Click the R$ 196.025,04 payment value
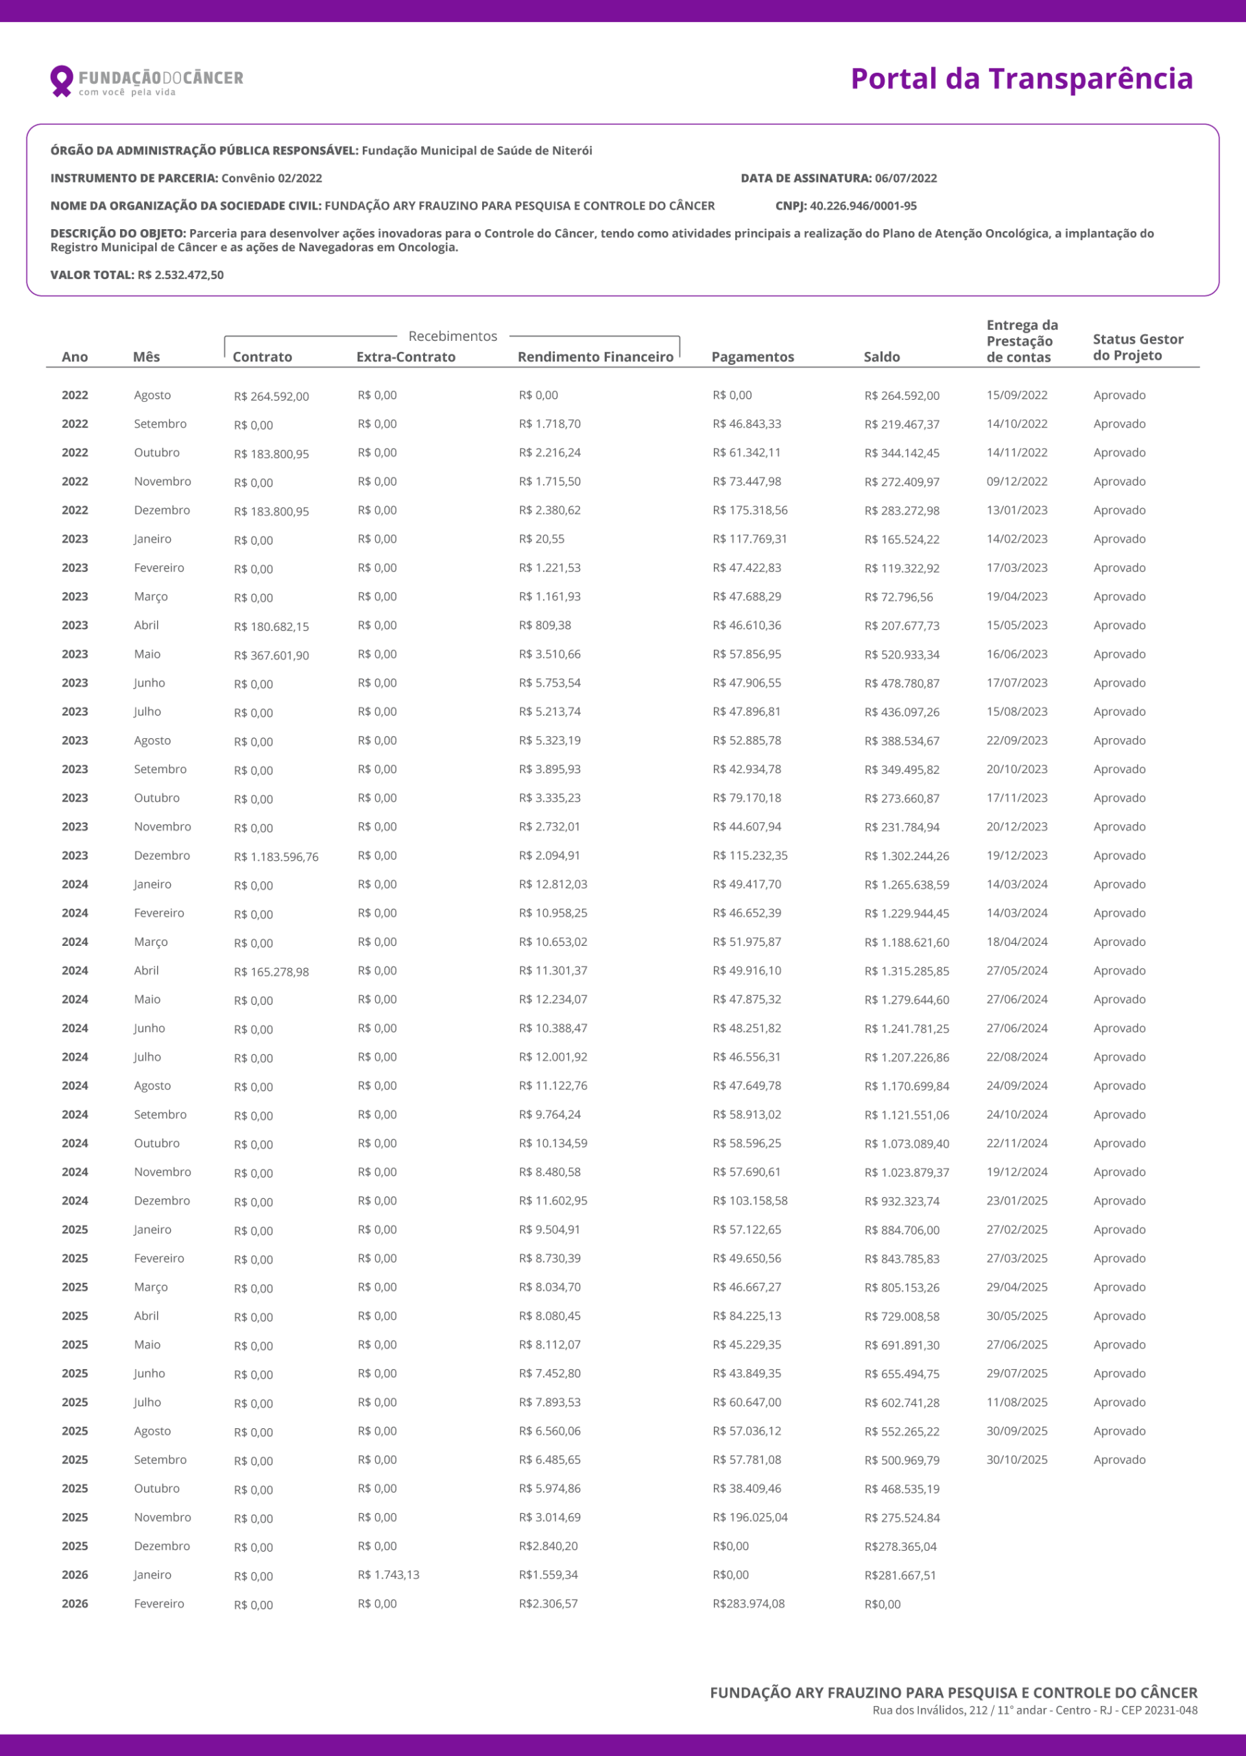Screen dimensions: 1246x1756 click(x=749, y=1517)
